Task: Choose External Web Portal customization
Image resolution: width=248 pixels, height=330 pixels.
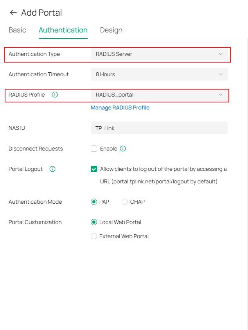Action: tap(94, 236)
